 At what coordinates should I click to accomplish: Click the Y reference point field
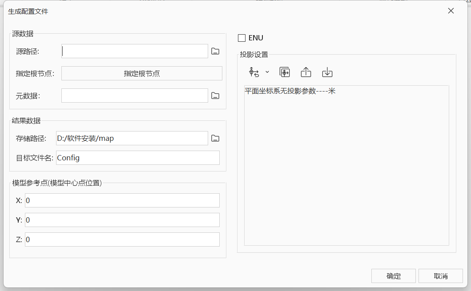coord(122,220)
